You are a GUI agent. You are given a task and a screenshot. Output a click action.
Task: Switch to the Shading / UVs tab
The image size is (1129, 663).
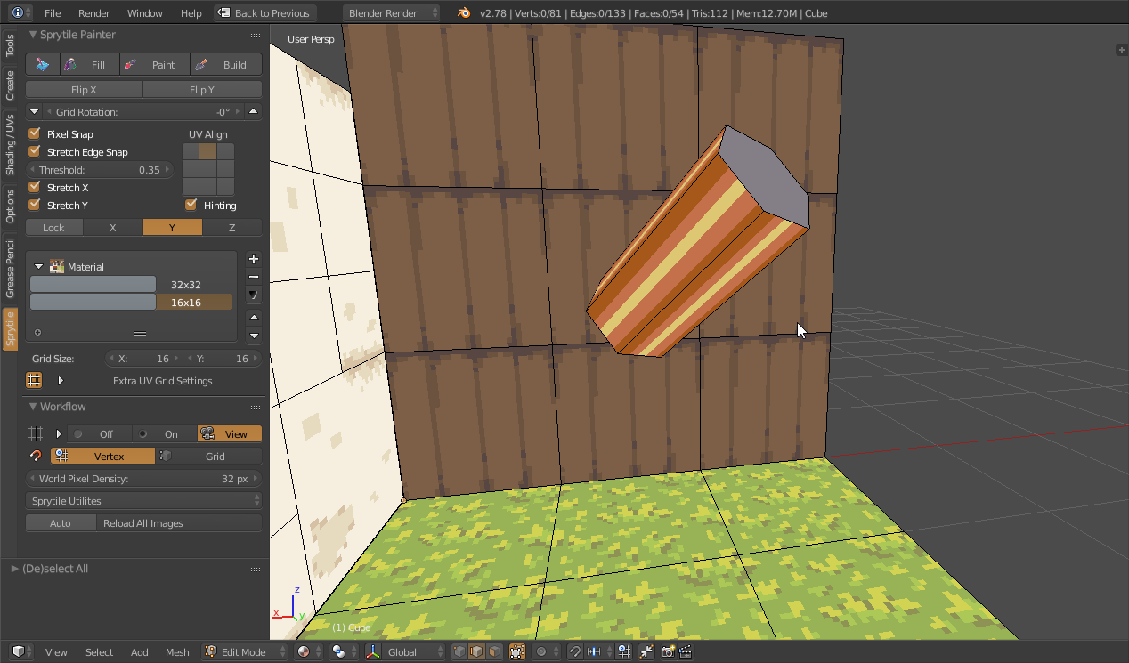click(10, 145)
